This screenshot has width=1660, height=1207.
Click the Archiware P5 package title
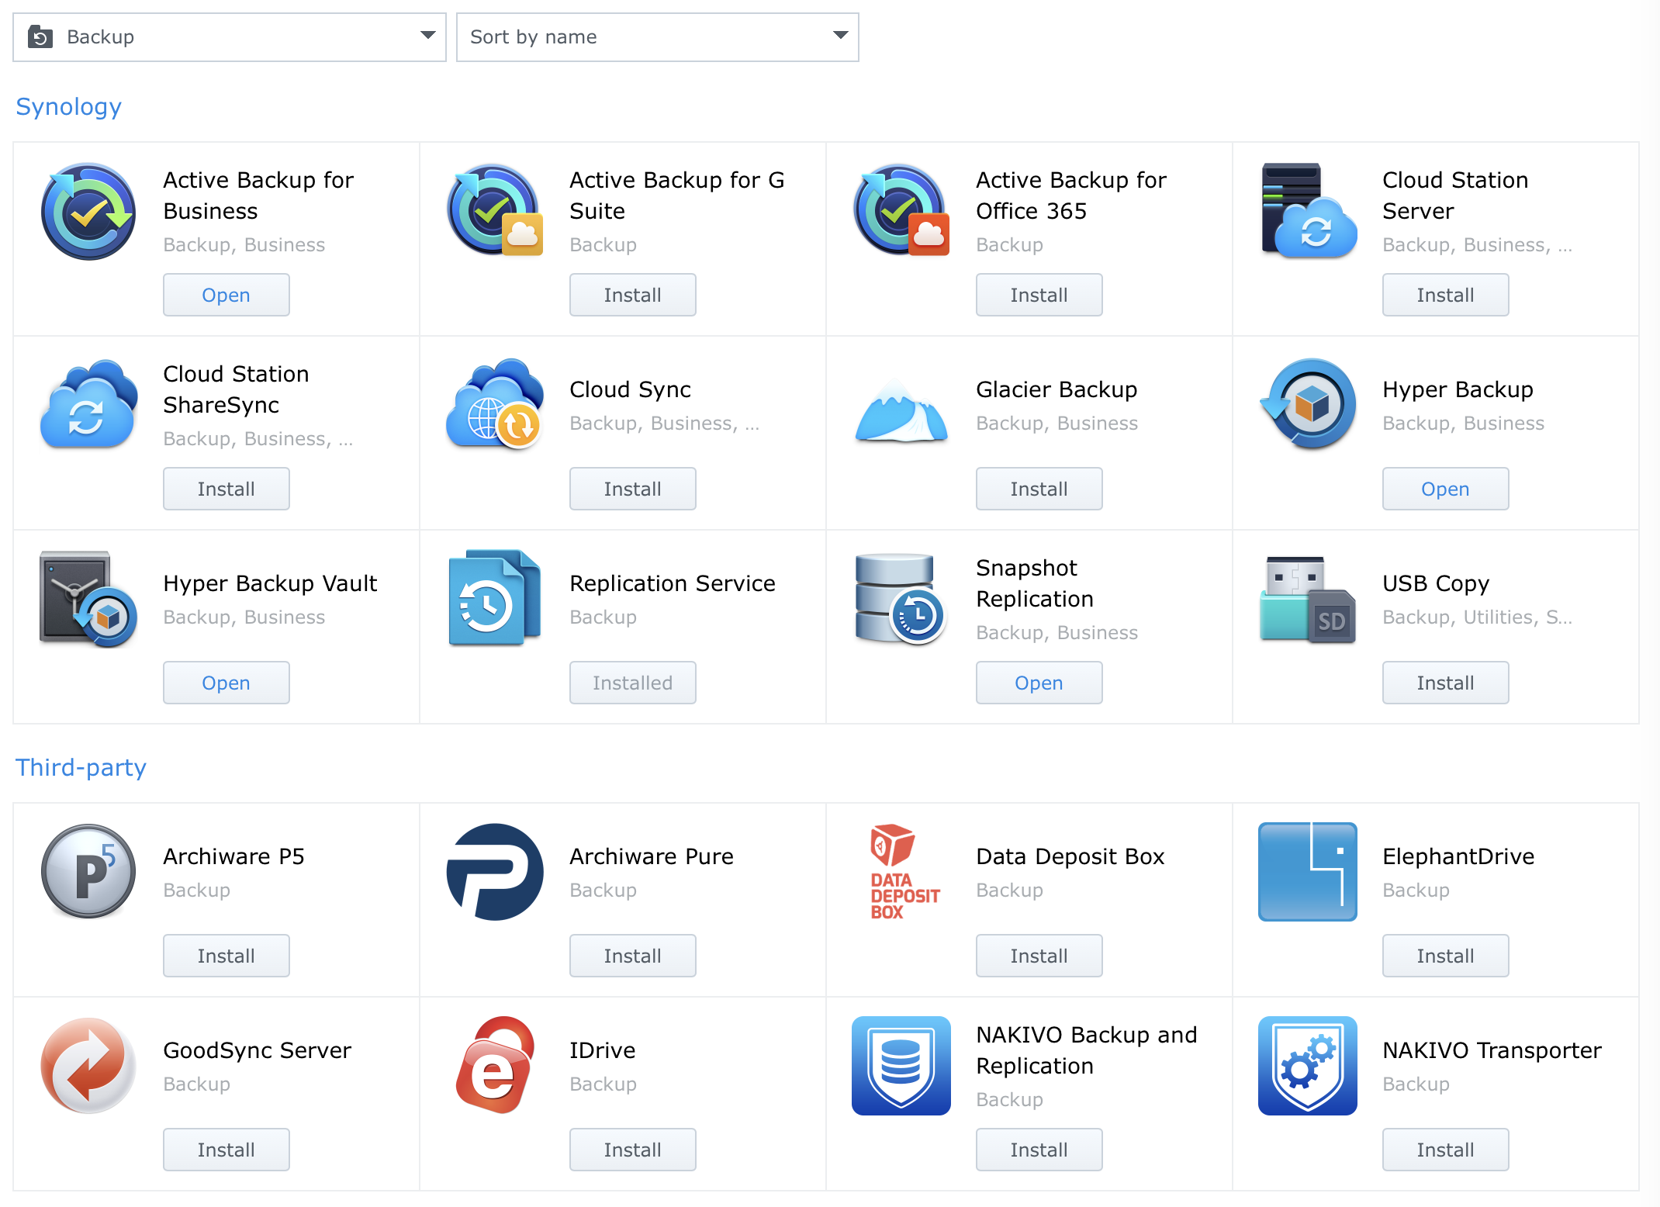click(234, 856)
